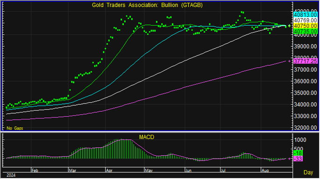320x179 pixels.
Task: Click the 2024 year label
Action: tap(11, 175)
